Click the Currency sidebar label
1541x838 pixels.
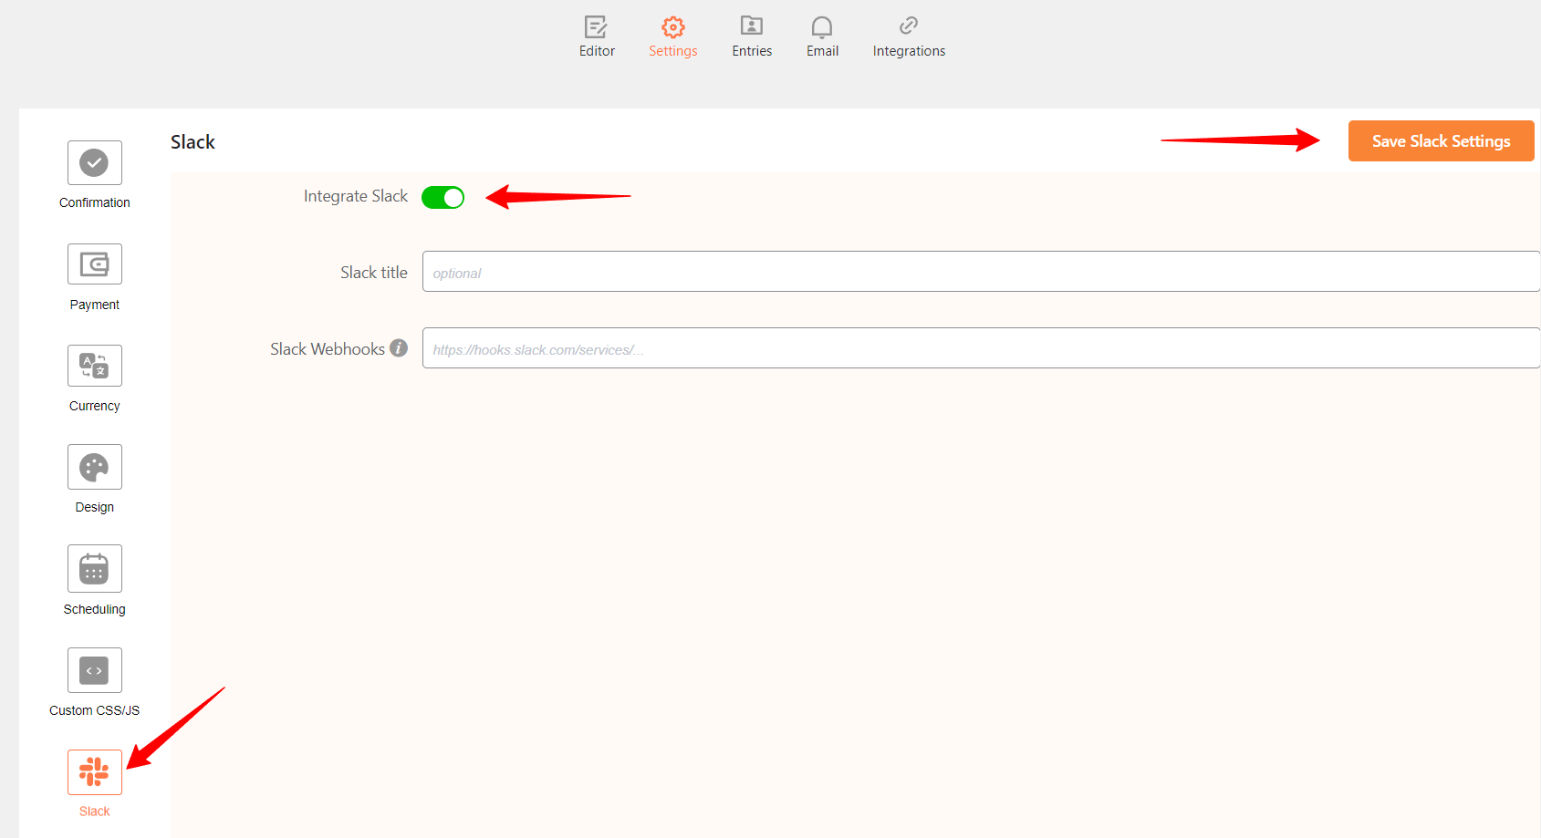95,406
